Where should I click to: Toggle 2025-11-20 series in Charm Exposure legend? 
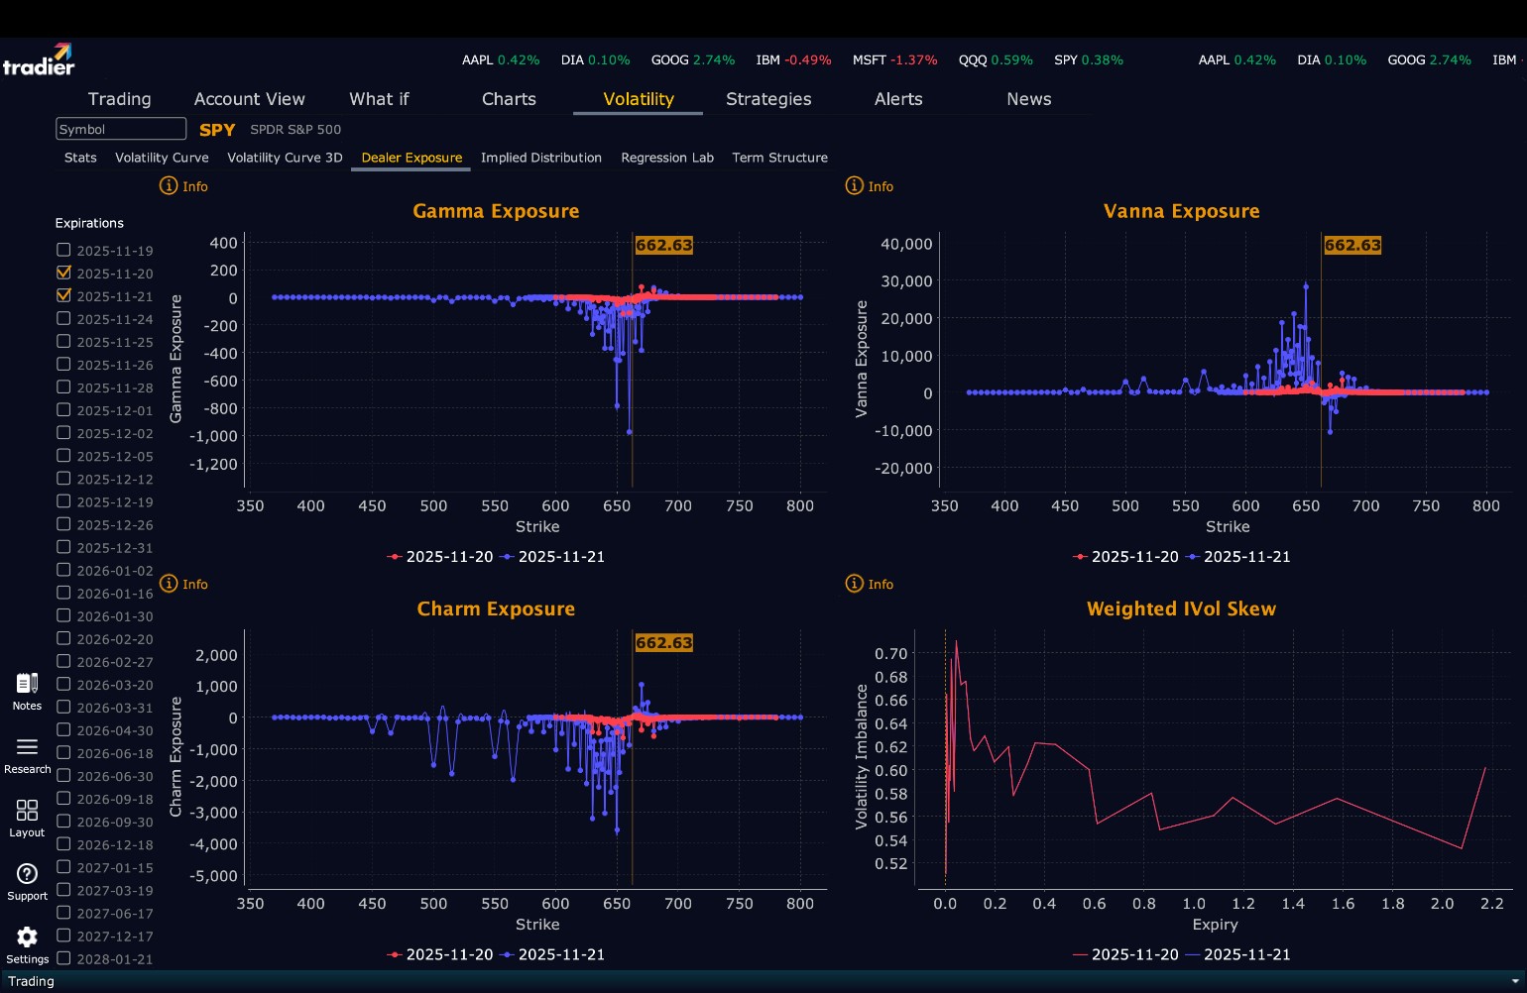pyautogui.click(x=440, y=954)
